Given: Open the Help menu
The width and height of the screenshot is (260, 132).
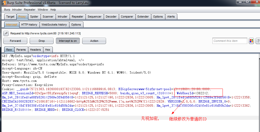Looking at the screenshot, I should point(53,10).
